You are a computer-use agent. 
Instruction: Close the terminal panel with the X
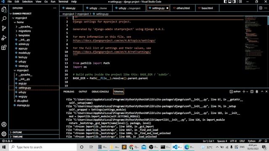[266, 91]
